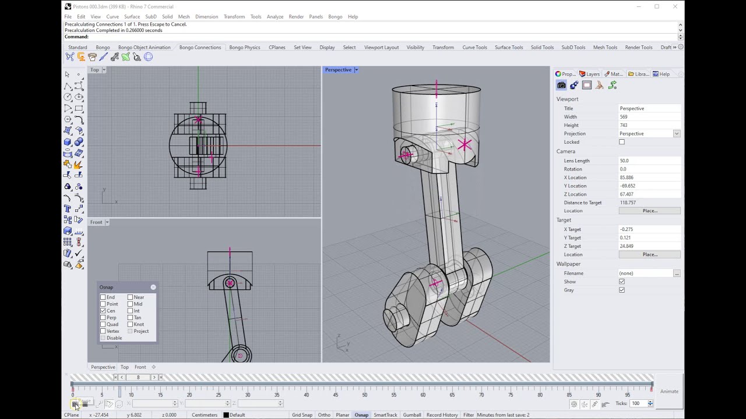The width and height of the screenshot is (746, 419).
Task: Select the Polygon tool
Action: click(x=68, y=119)
